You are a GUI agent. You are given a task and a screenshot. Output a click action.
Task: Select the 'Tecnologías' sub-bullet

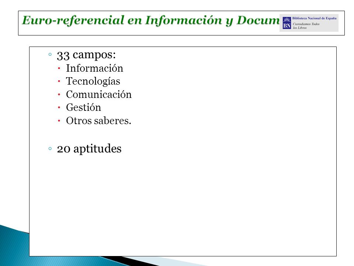point(93,81)
